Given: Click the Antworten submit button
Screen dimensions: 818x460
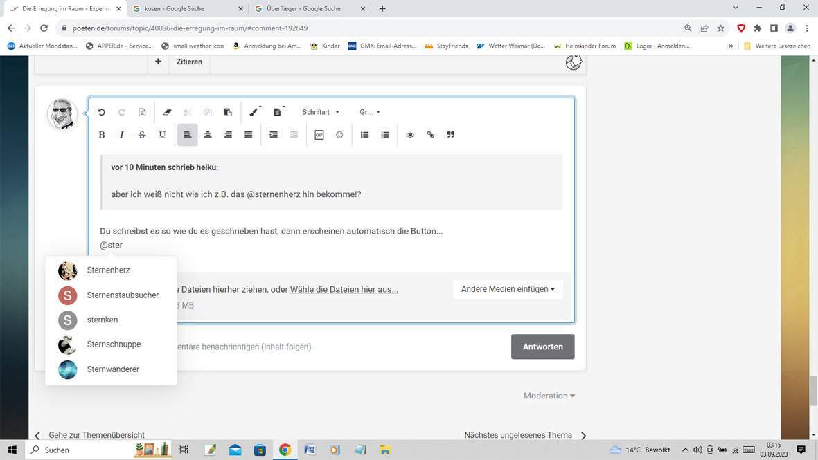Looking at the screenshot, I should click(542, 347).
